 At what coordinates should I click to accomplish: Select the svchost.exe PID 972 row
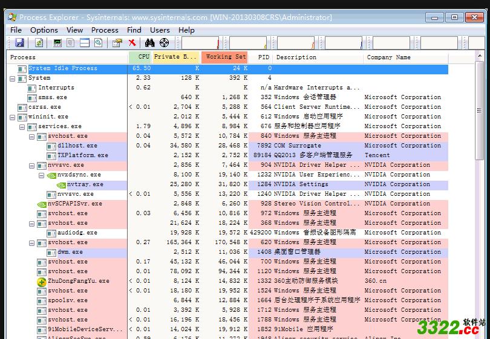[x=227, y=213]
